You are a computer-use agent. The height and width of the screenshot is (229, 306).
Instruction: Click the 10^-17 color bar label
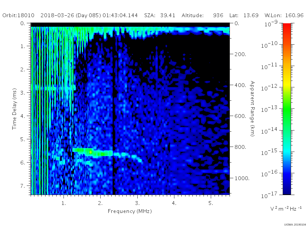click(269, 195)
